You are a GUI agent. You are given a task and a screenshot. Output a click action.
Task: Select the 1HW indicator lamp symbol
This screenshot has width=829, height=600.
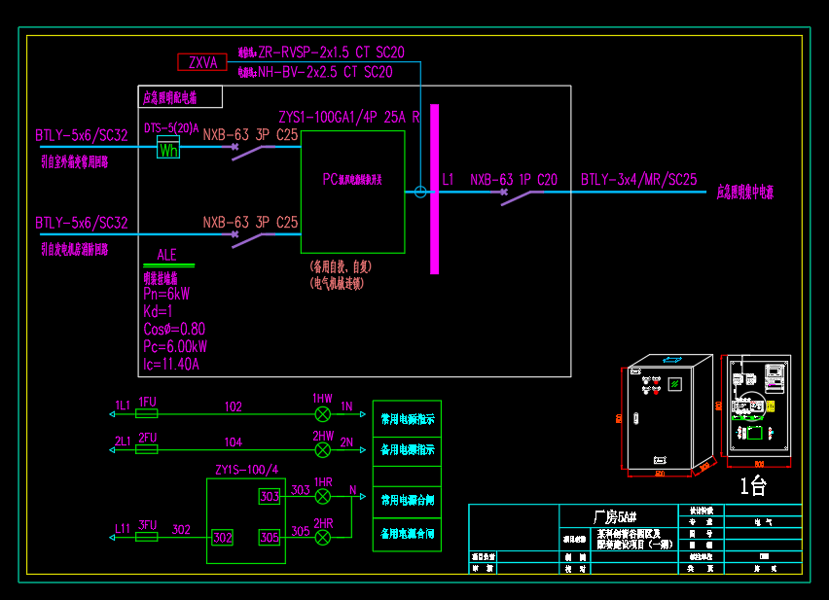(x=322, y=414)
